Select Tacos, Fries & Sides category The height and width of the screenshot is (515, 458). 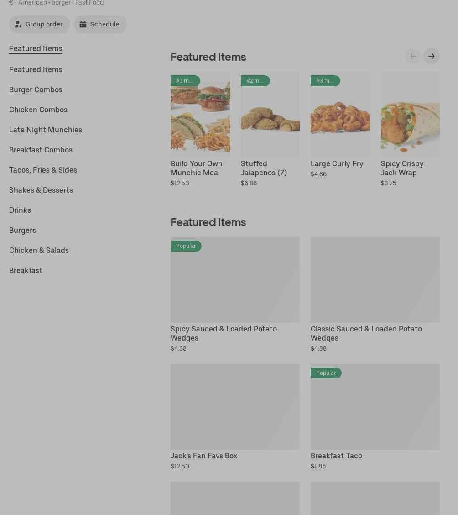click(43, 170)
